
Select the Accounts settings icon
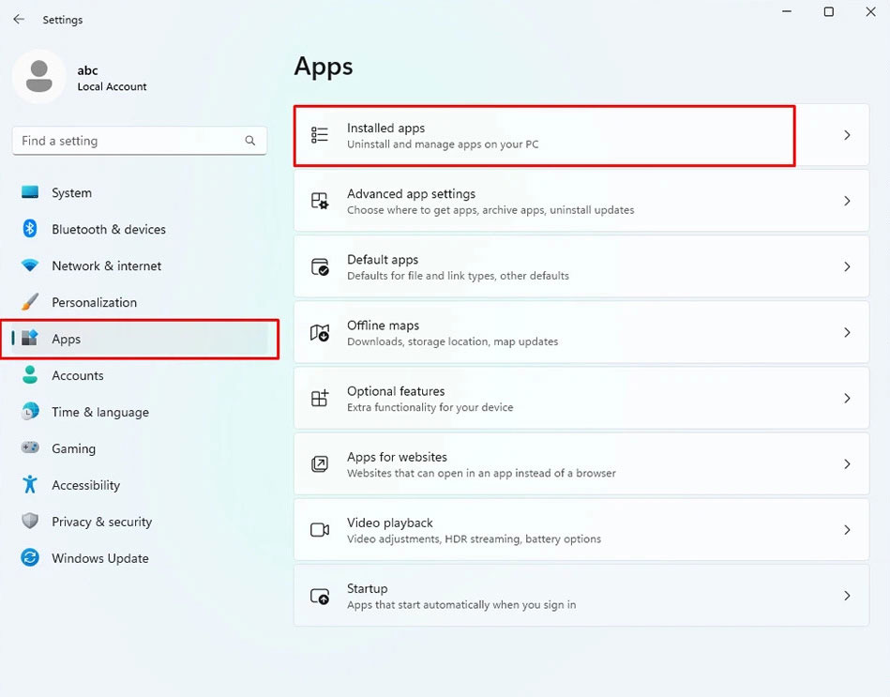point(32,375)
